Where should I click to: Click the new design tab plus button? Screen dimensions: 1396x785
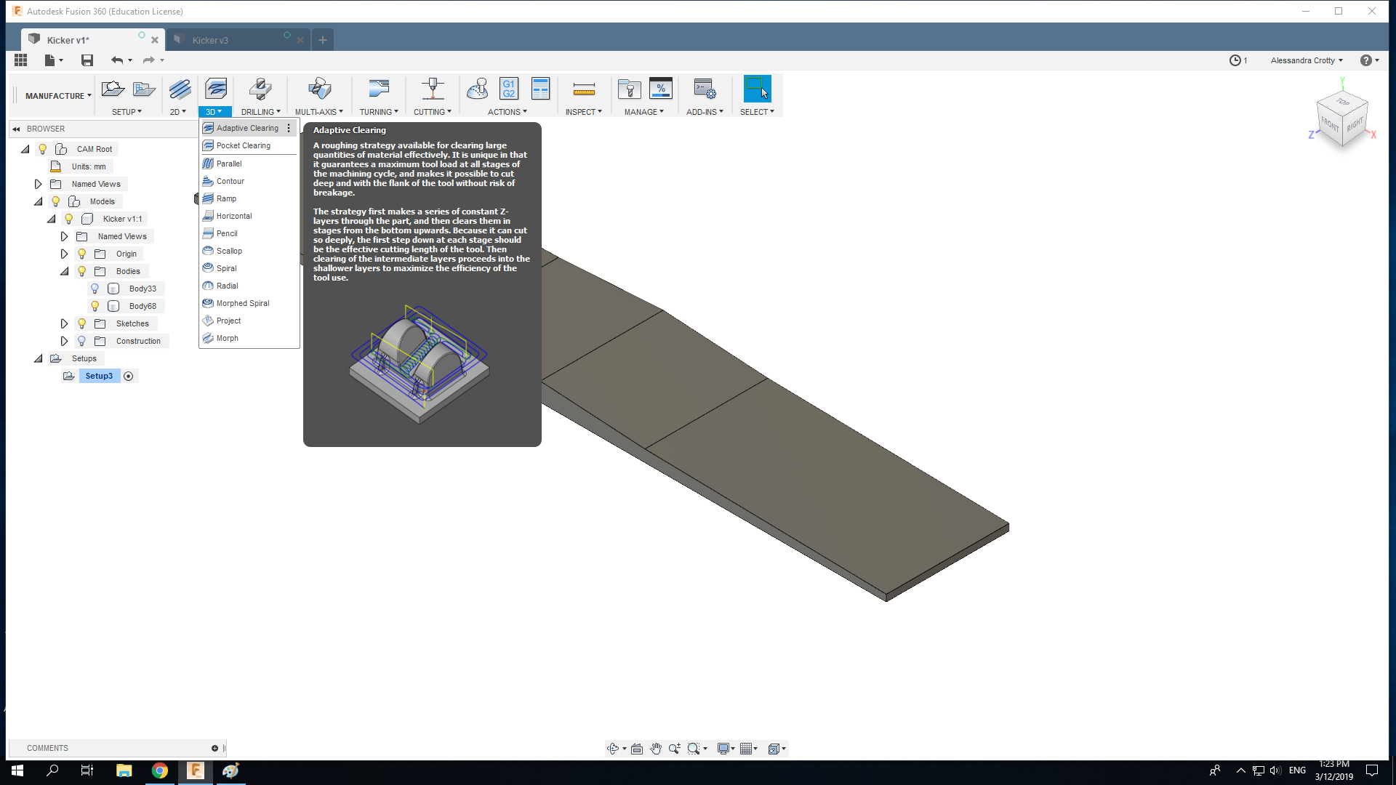(x=323, y=40)
